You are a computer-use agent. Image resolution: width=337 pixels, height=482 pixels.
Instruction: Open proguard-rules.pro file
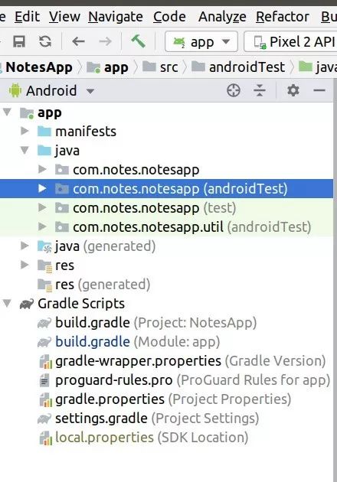pyautogui.click(x=166, y=380)
